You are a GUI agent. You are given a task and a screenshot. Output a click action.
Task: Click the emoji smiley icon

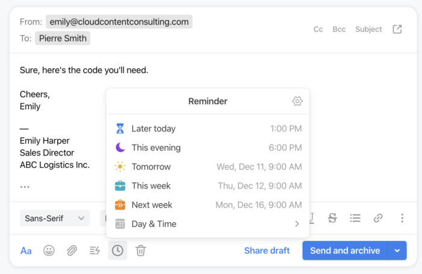49,250
